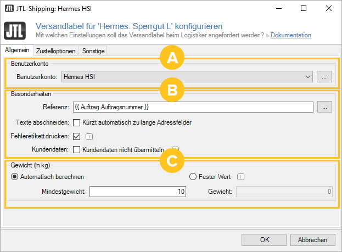Tick Kundendaten nicht übermitteln checkbox
342x252 pixels.
(77, 149)
